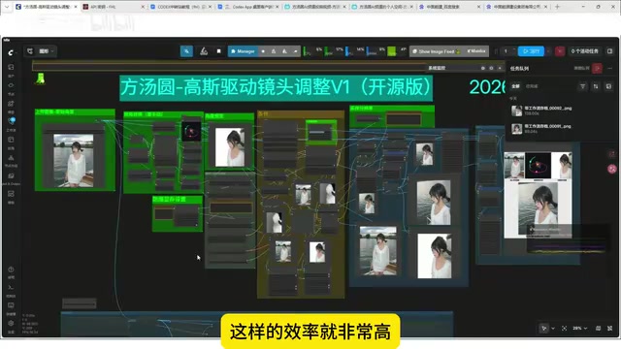Click the filter icon in job queue

click(582, 86)
